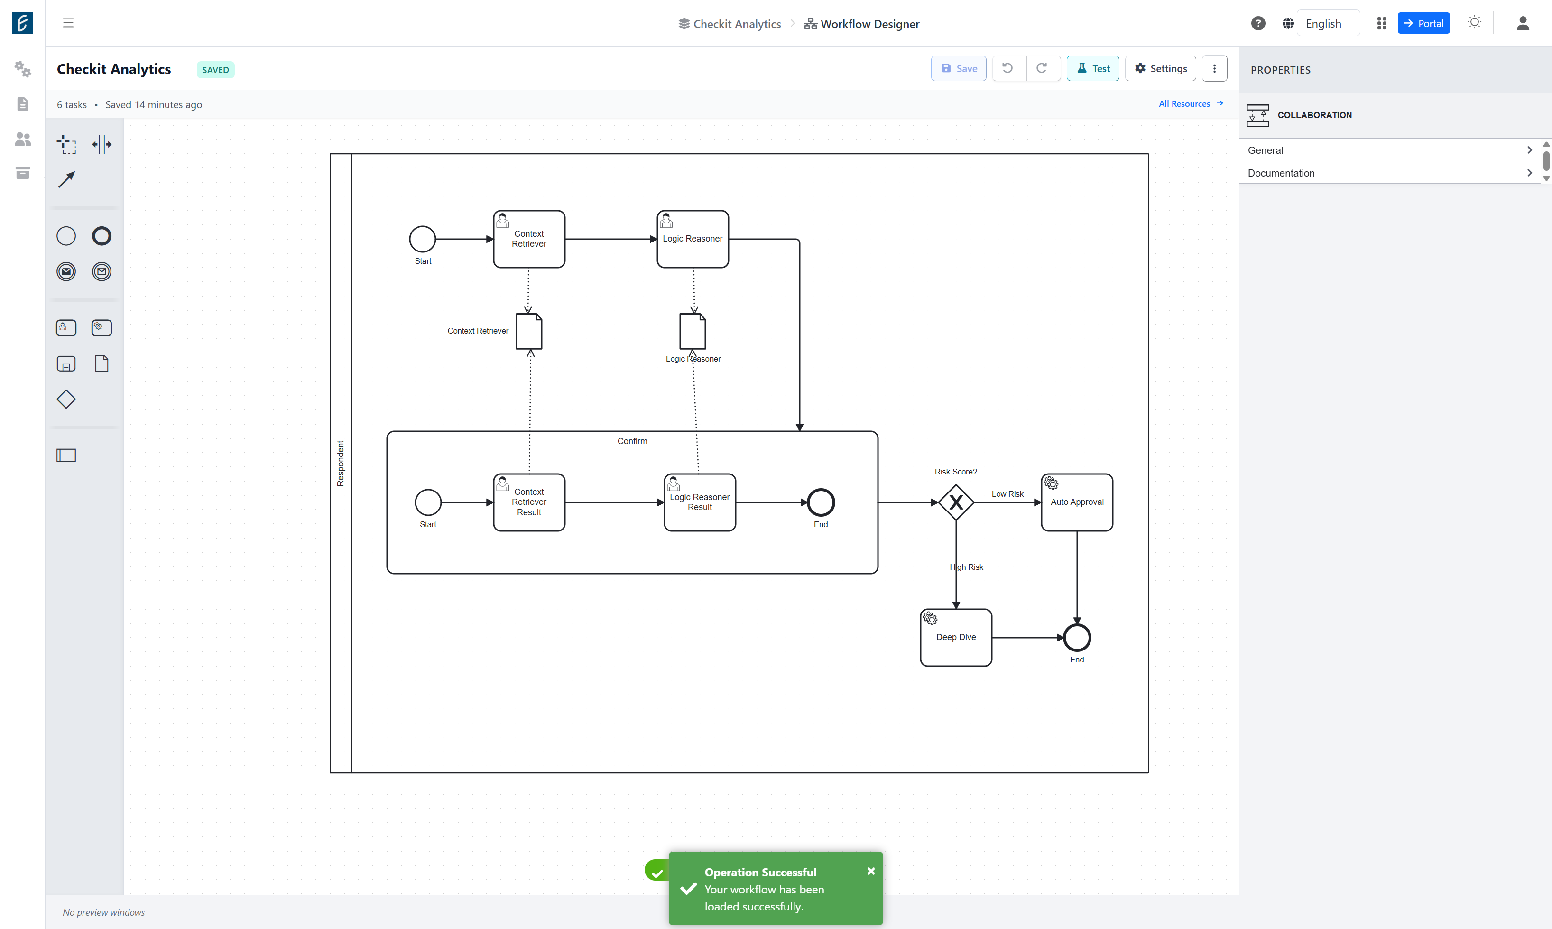Screen dimensions: 1552x929
Task: Click the properties panel scrollbar
Action: point(1546,161)
